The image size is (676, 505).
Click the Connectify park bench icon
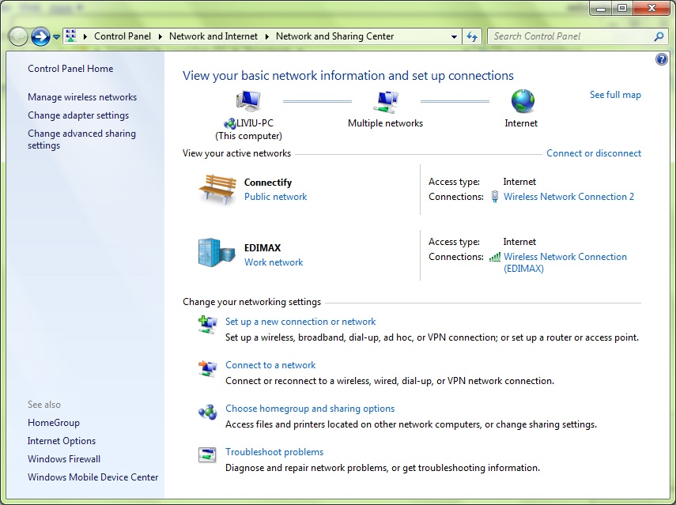pos(217,189)
